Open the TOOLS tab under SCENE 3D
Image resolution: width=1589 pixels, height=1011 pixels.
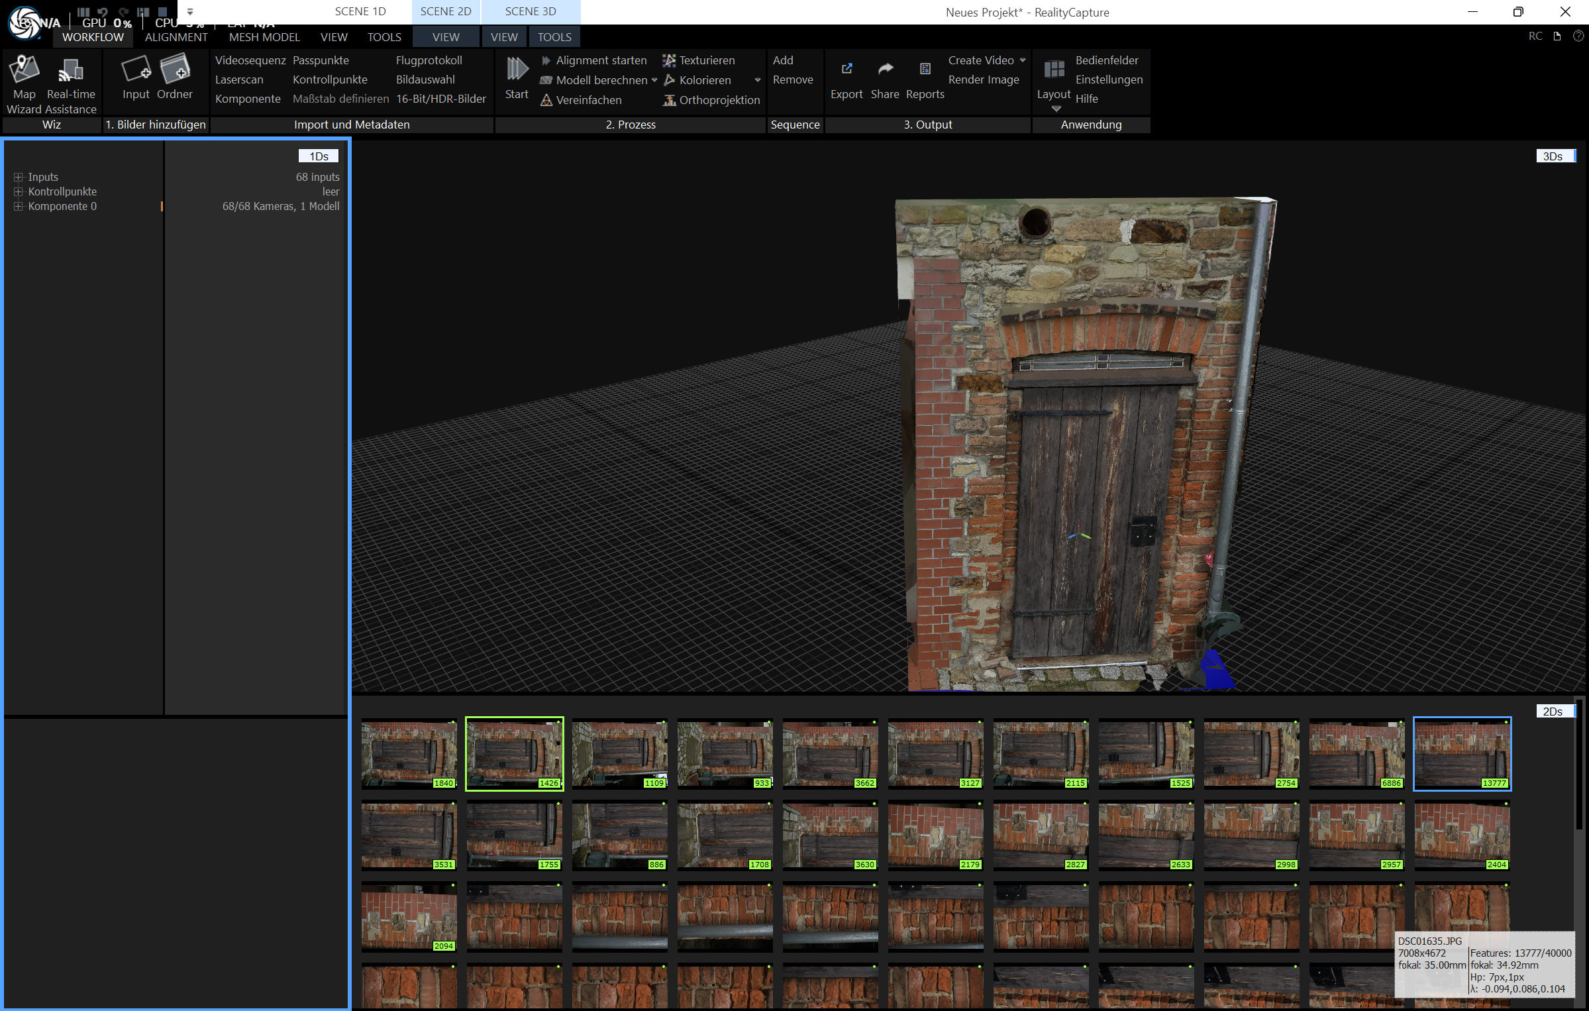pyautogui.click(x=554, y=37)
